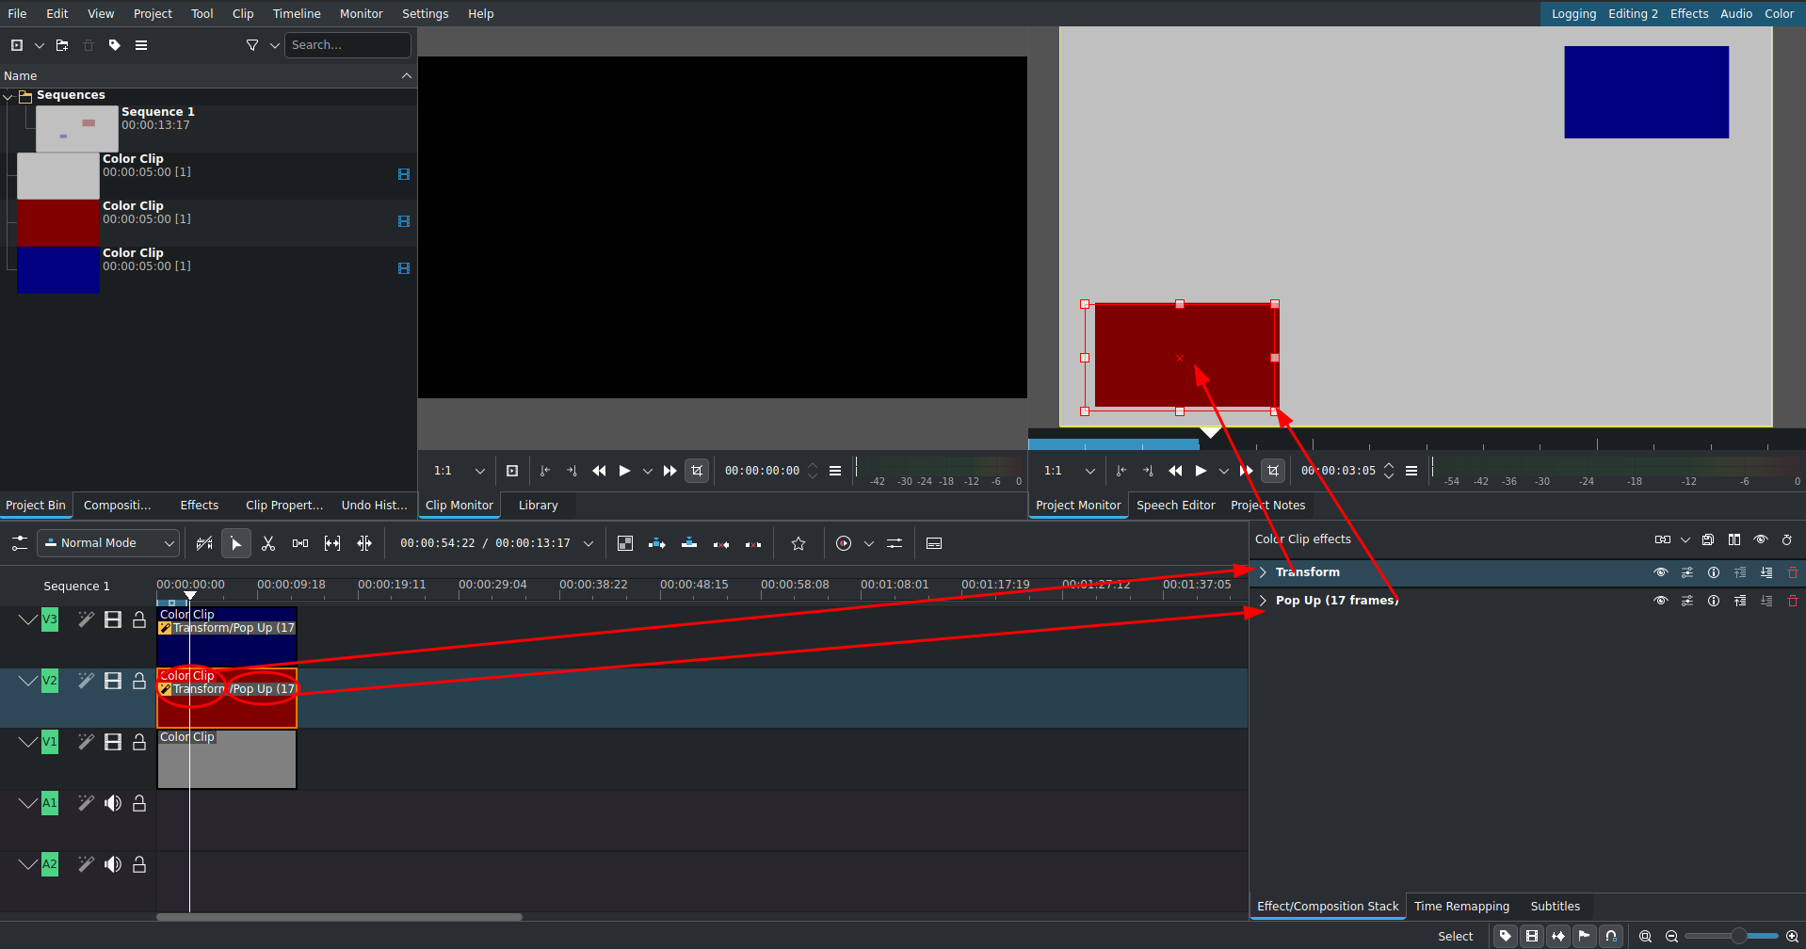Lock track V3 with padlock

click(x=139, y=619)
